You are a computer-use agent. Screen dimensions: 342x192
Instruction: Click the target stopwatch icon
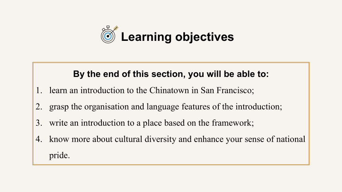(109, 35)
